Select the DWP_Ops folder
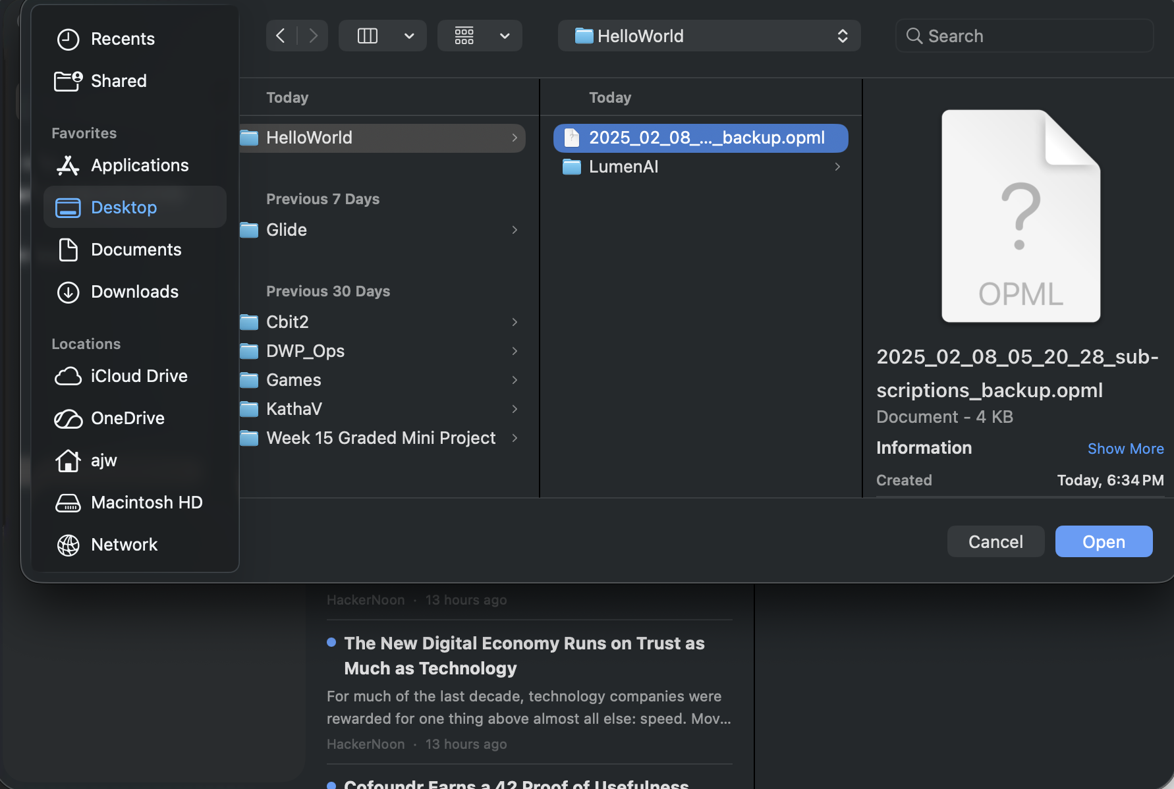 click(382, 351)
